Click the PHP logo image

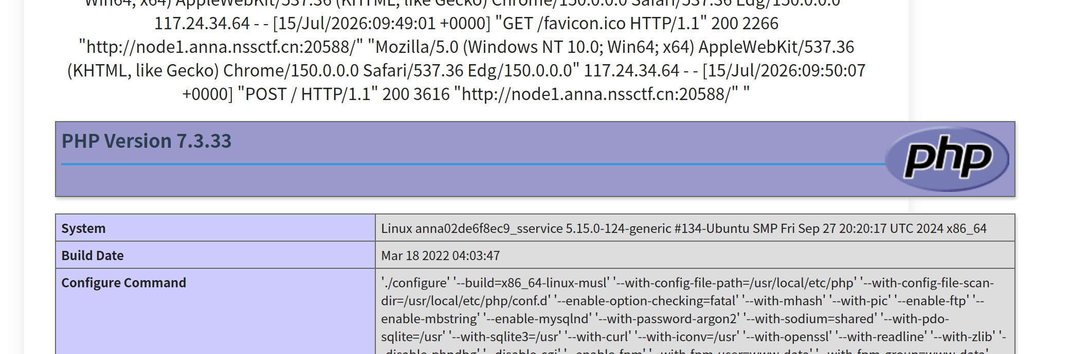(x=947, y=159)
